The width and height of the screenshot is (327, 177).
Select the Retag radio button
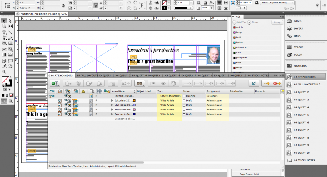[249, 22]
